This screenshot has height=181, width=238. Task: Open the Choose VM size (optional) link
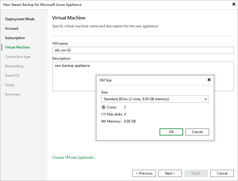pos(74,157)
